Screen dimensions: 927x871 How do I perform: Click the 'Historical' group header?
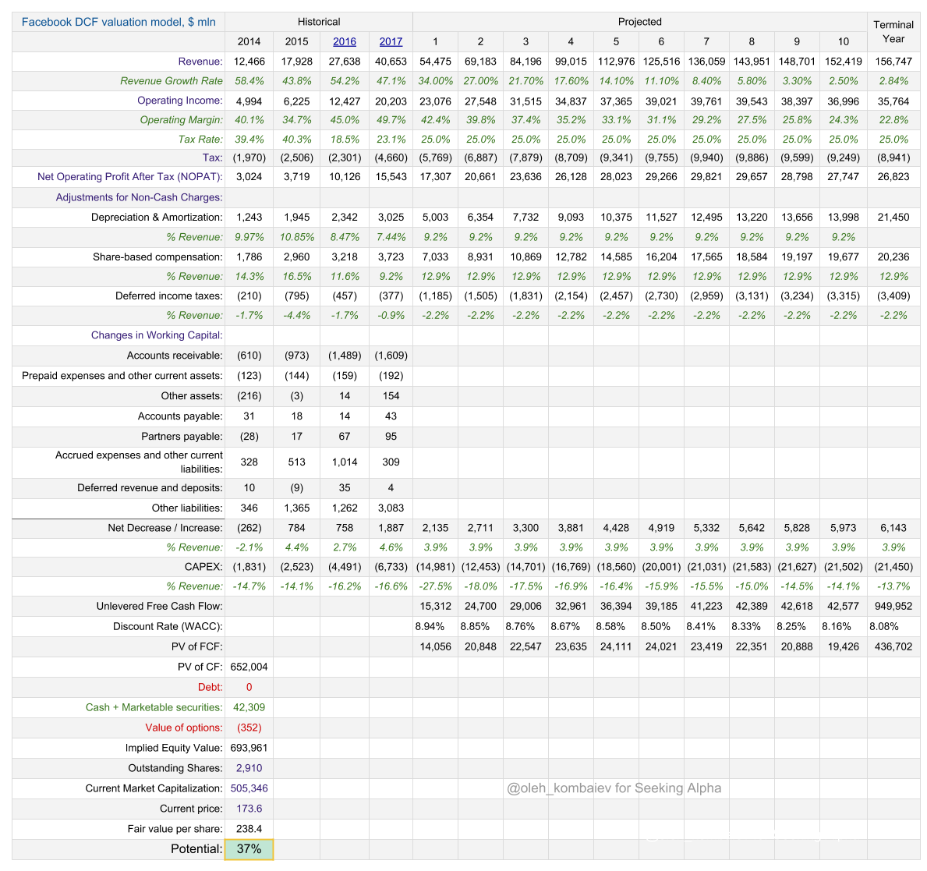coord(319,22)
